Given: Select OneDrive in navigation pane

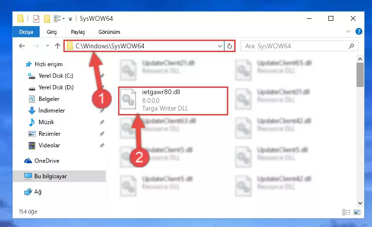Looking at the screenshot, I should tap(47, 161).
